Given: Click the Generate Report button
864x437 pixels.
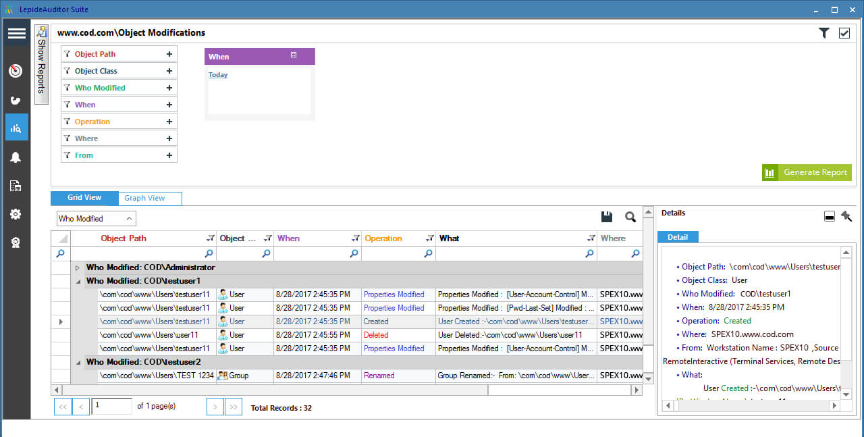Looking at the screenshot, I should [807, 172].
